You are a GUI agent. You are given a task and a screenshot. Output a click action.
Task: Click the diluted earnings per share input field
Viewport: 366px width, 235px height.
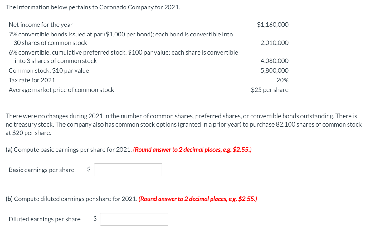[x=134, y=219]
